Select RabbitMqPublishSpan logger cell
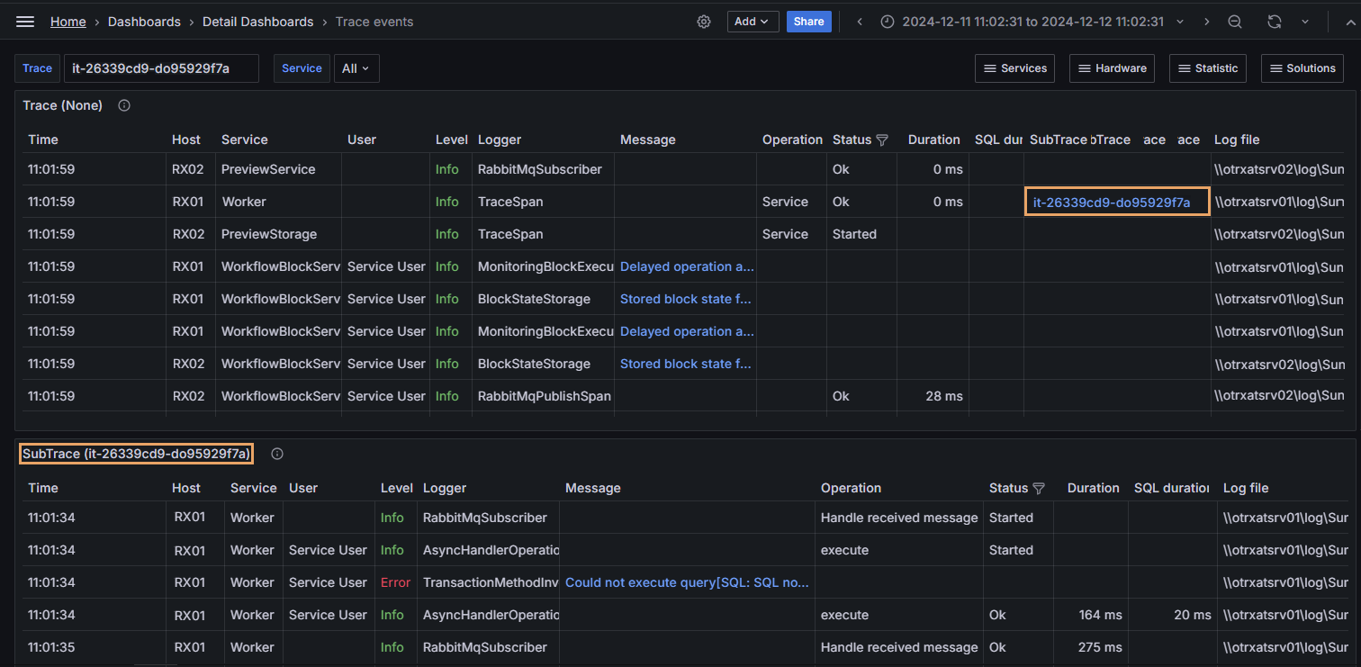The height and width of the screenshot is (667, 1361). click(x=544, y=396)
